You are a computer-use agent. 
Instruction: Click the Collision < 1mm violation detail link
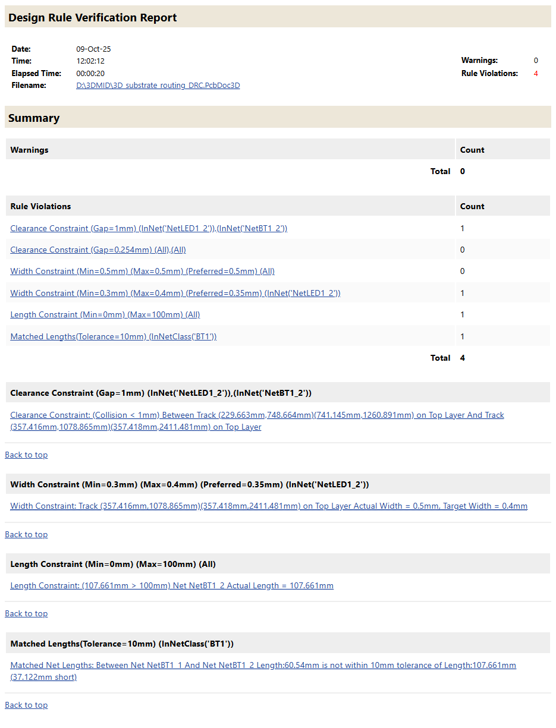tap(257, 415)
